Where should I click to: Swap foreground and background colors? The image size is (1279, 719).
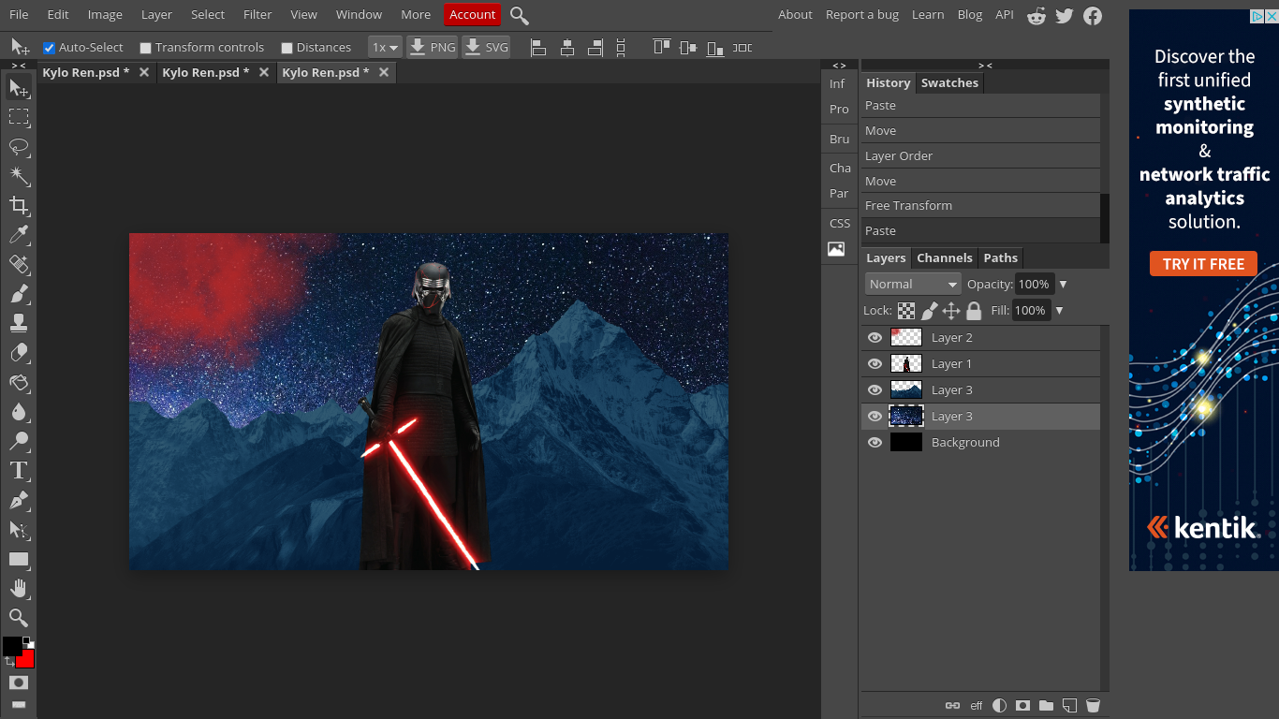point(9,662)
